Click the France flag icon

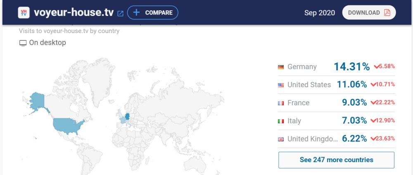281,103
